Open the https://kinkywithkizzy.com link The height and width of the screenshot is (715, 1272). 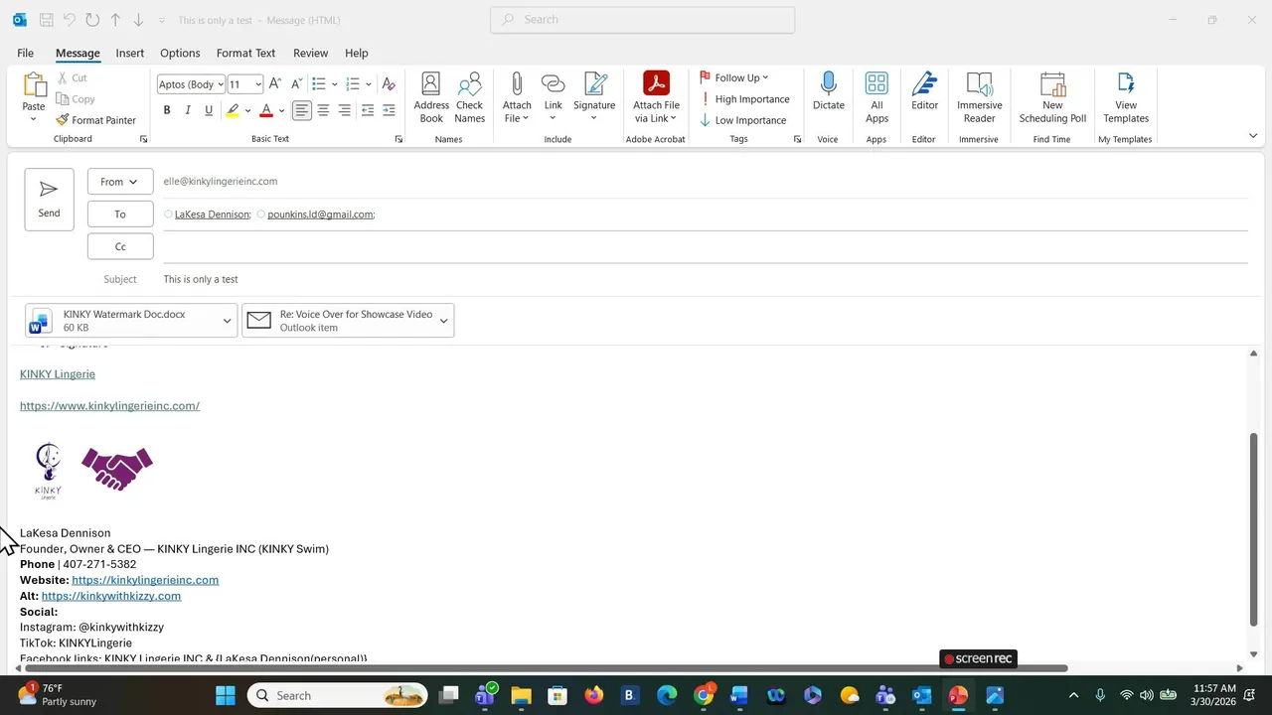pyautogui.click(x=111, y=596)
